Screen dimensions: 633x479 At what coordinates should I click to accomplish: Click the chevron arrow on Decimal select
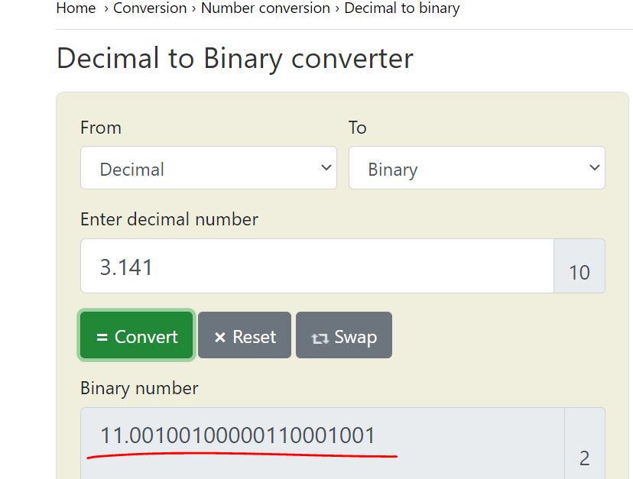point(326,168)
